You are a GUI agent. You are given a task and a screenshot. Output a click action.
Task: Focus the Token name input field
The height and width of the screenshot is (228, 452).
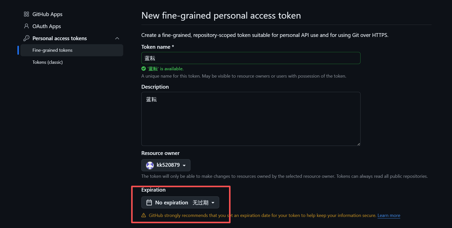[251, 58]
